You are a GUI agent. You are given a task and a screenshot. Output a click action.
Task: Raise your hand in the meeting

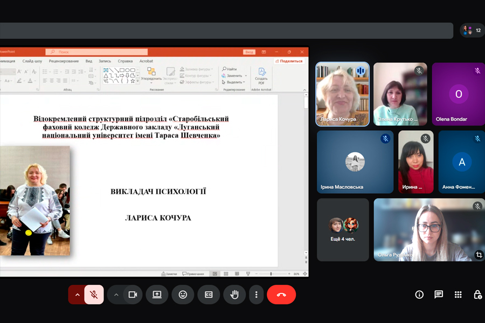[x=234, y=294]
